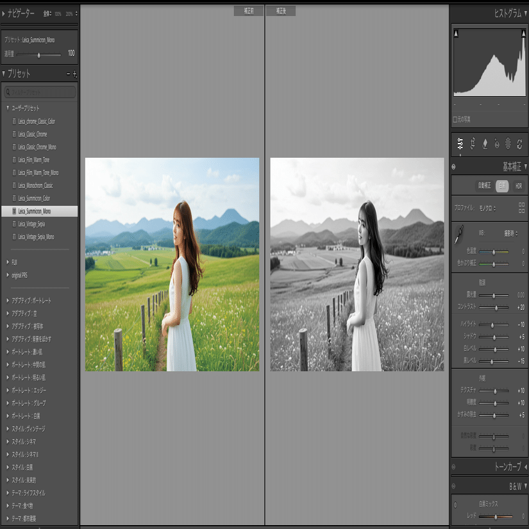This screenshot has height=529, width=529.
Task: Expand the ポートレート:白黒 preset group
Action: pyautogui.click(x=8, y=416)
